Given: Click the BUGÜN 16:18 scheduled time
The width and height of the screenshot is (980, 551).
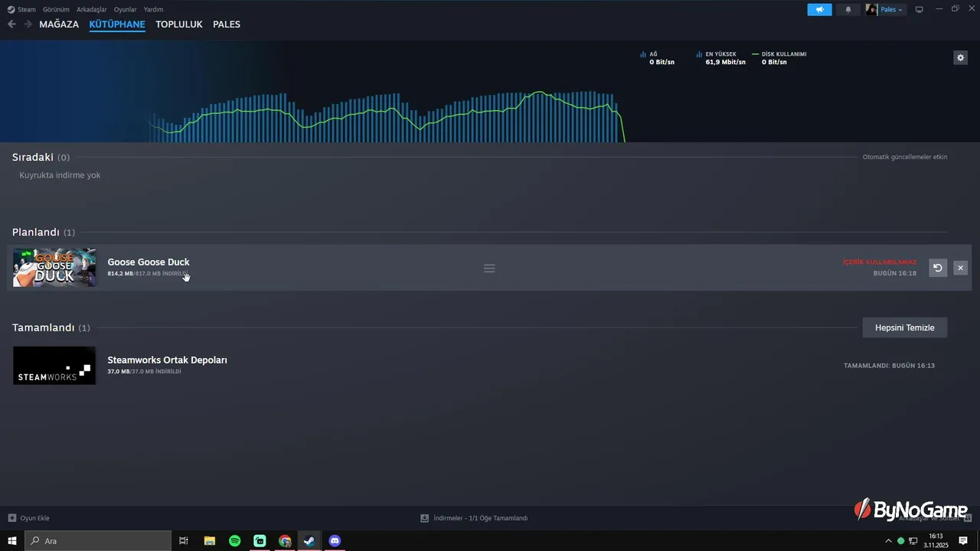Looking at the screenshot, I should [x=895, y=273].
